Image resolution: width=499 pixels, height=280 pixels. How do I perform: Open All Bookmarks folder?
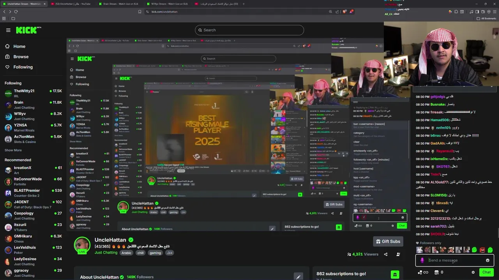click(x=487, y=18)
